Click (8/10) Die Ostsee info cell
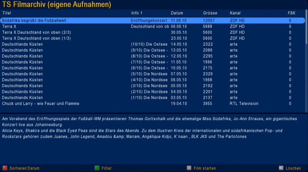Screen dimensions: 308x172 (149, 56)
